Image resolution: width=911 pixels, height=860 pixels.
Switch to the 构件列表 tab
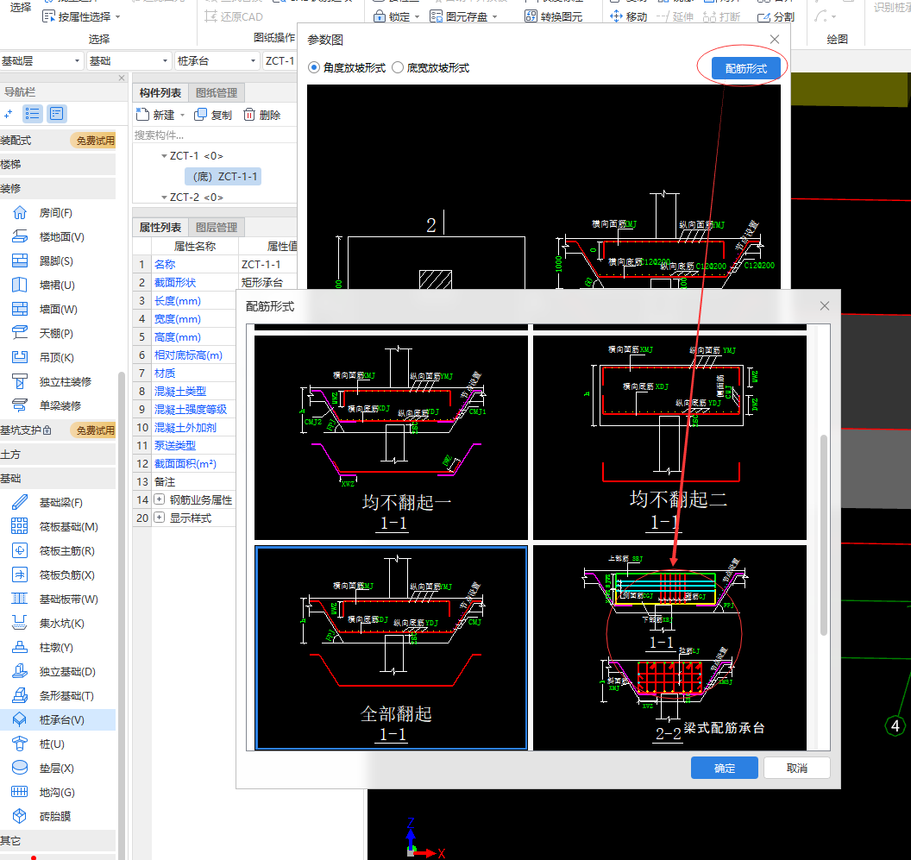(160, 93)
